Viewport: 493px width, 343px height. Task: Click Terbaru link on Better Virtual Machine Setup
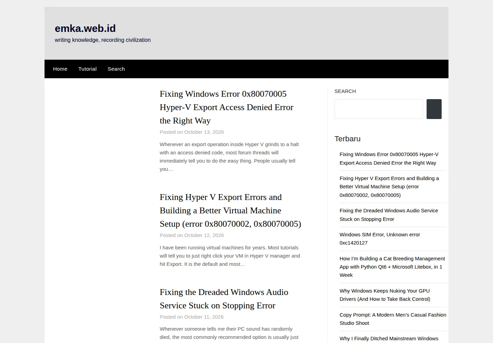click(389, 187)
